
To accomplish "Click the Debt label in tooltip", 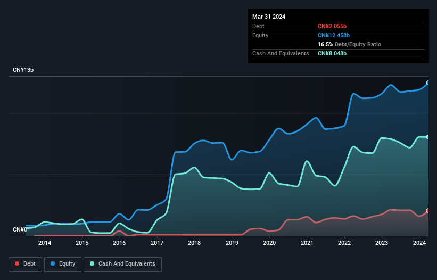I will click(258, 26).
